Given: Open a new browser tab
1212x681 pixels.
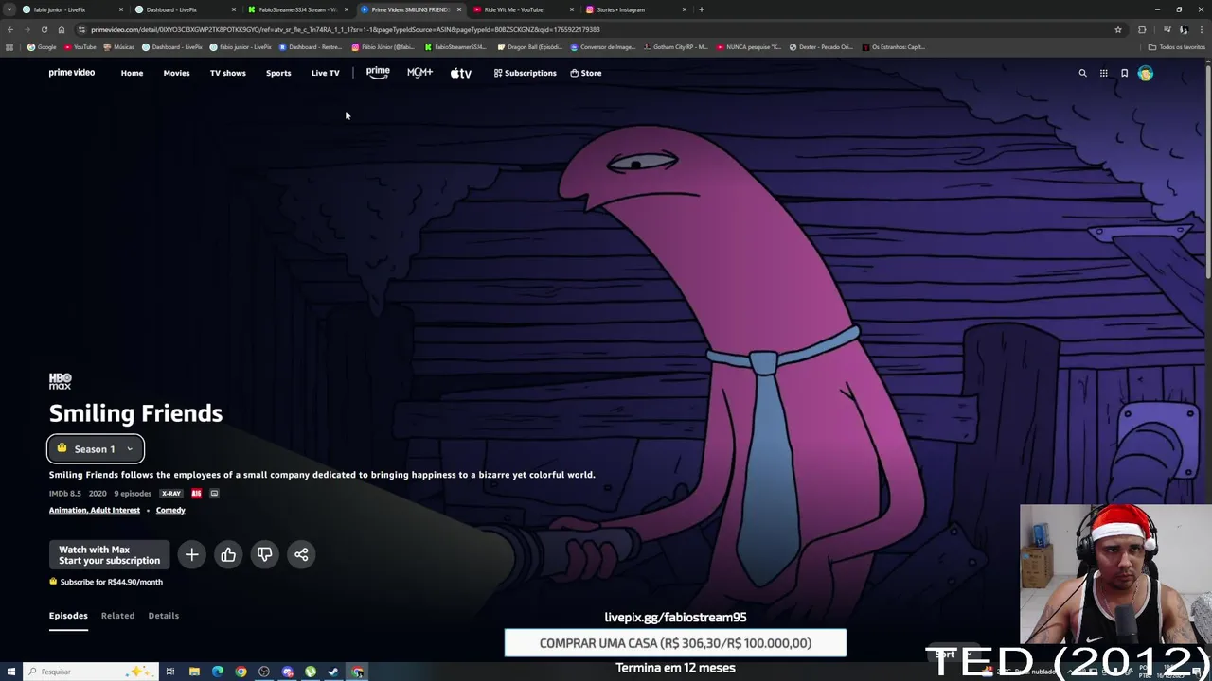Looking at the screenshot, I should (x=701, y=9).
